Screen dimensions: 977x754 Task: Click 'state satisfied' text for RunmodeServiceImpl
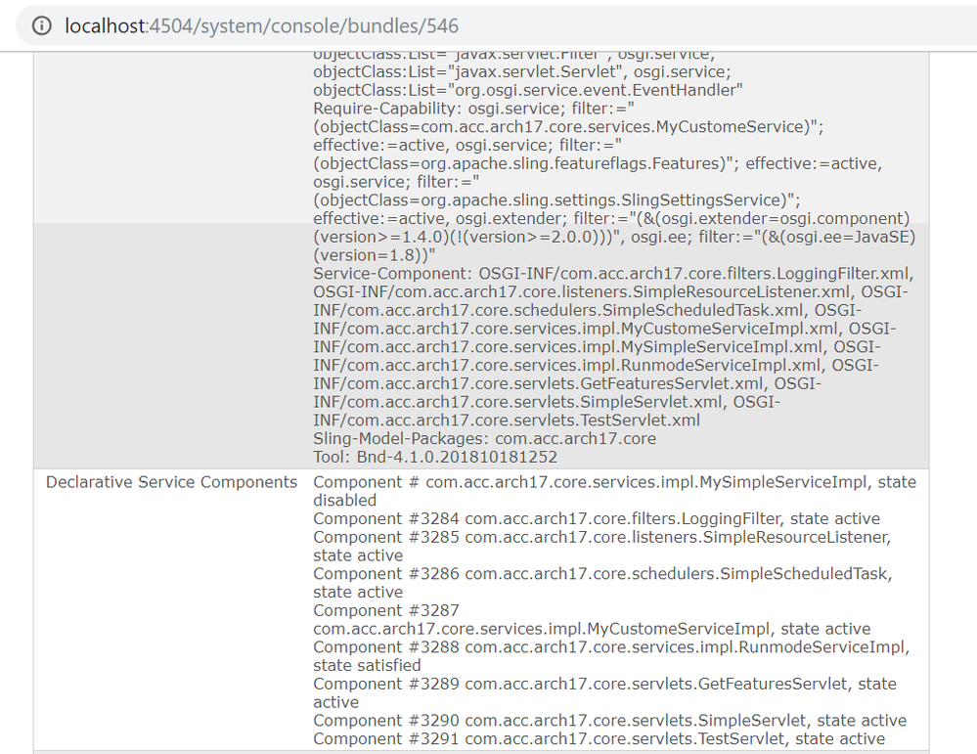tap(367, 666)
